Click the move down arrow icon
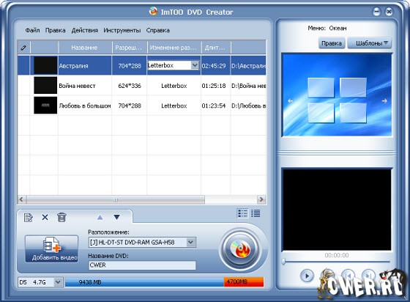 (116, 217)
